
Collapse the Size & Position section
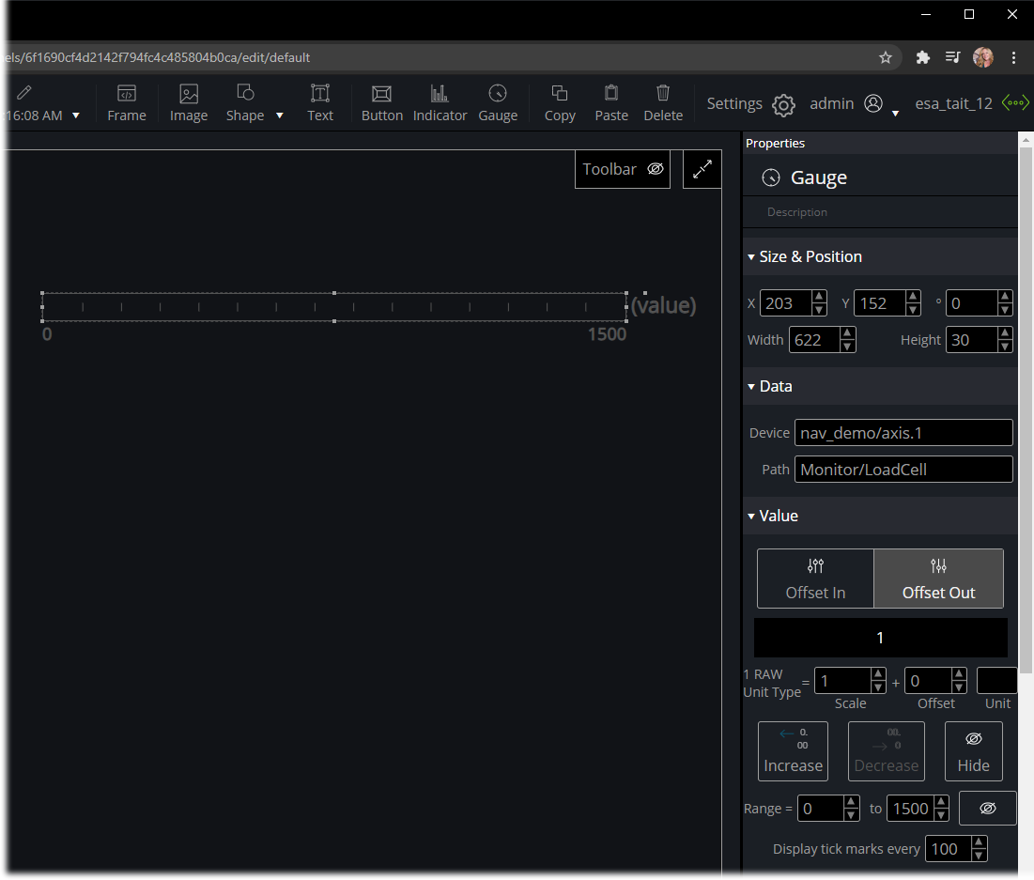pyautogui.click(x=751, y=256)
